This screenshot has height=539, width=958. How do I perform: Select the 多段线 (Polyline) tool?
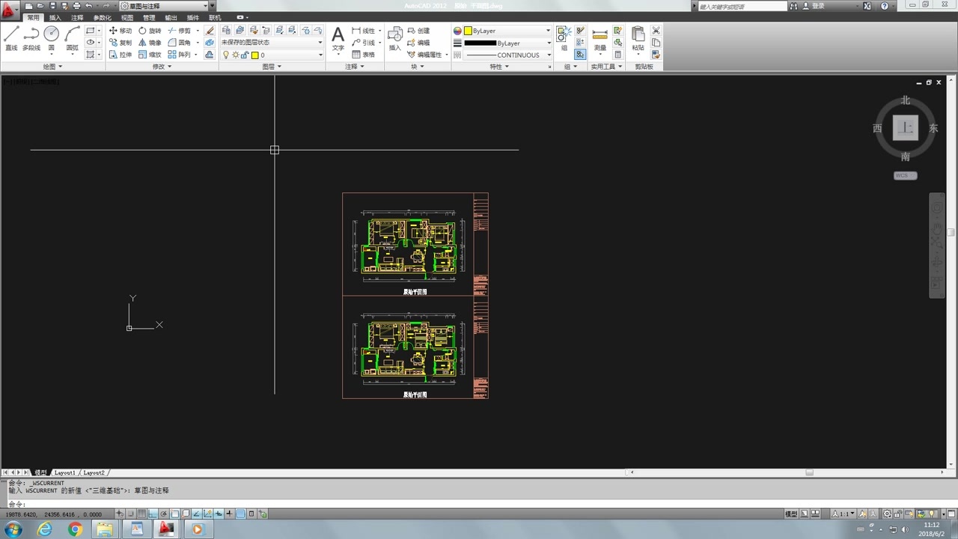31,38
